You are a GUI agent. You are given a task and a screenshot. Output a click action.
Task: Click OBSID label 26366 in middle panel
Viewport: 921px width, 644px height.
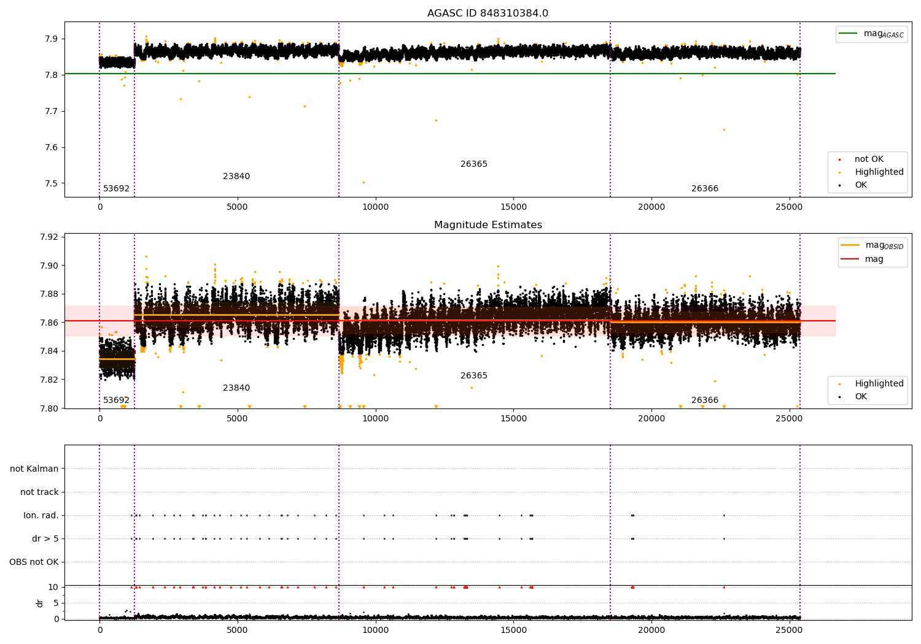tap(705, 401)
